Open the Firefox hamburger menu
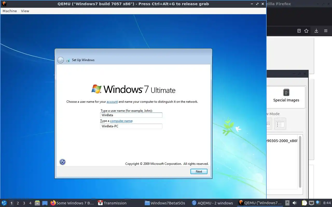This screenshot has width=332, height=207. tap(326, 31)
